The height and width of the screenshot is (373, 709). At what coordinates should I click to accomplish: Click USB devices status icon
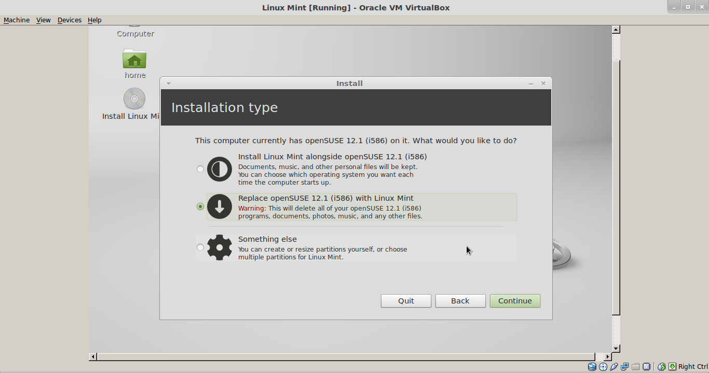(x=614, y=367)
